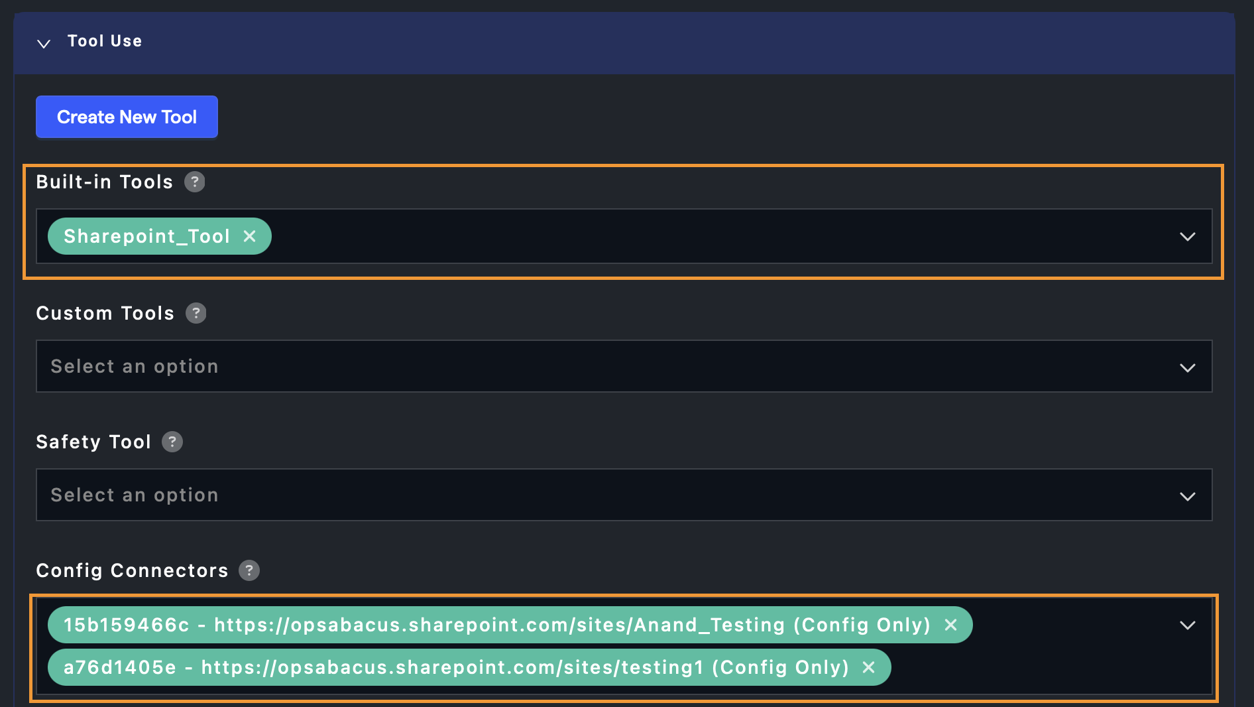Viewport: 1254px width, 707px height.
Task: Open help icon for Config Connectors
Action: 249,570
